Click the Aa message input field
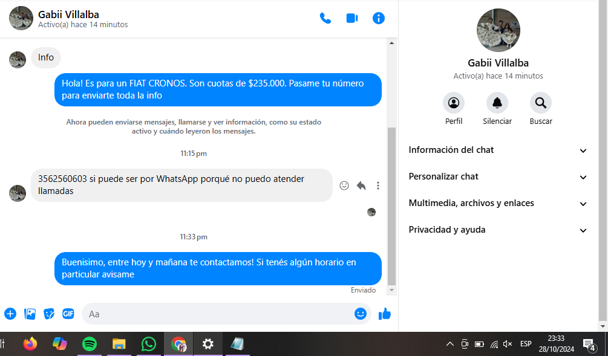Viewport: 608px width, 356px height. pos(218,314)
